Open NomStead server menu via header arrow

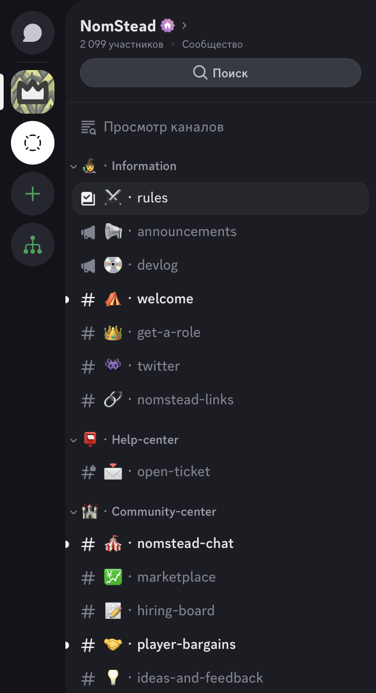[x=184, y=25]
